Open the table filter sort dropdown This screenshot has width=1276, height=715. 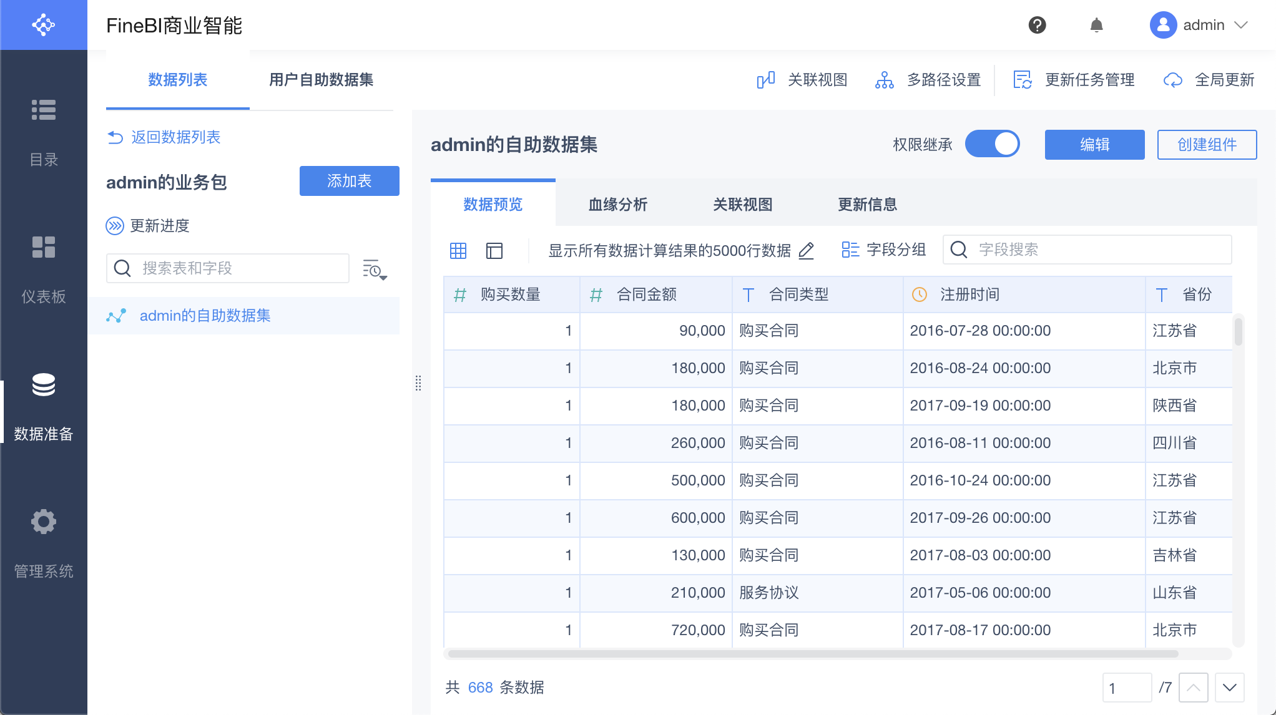(x=375, y=270)
